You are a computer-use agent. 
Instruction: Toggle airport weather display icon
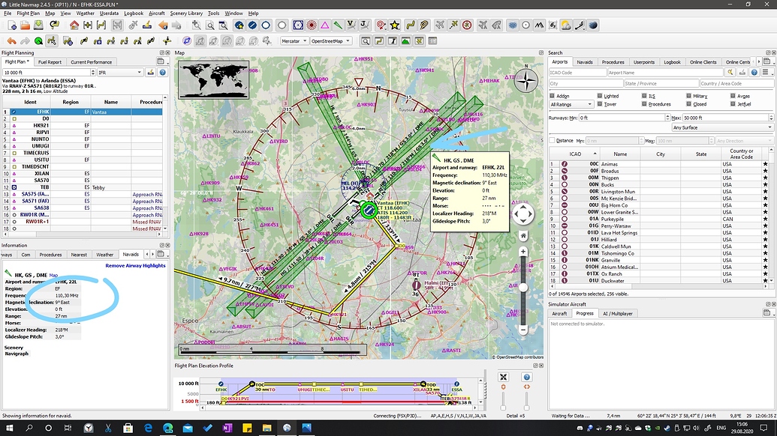565,27
